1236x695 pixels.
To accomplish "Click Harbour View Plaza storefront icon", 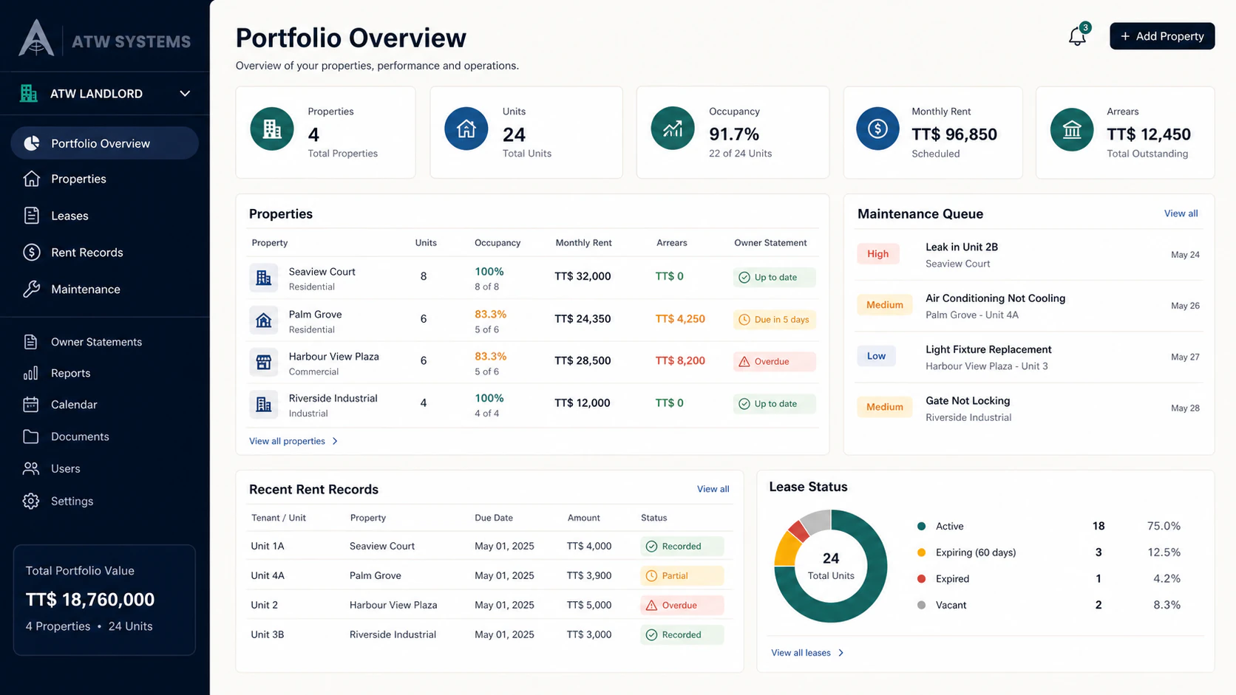I will (263, 362).
